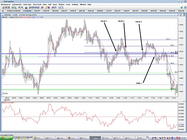187x140 pixels.
Task: Click the EUR/USD chart title bar text
Action: coord(20,15)
